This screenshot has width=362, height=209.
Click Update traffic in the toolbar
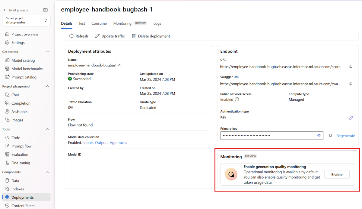point(110,36)
